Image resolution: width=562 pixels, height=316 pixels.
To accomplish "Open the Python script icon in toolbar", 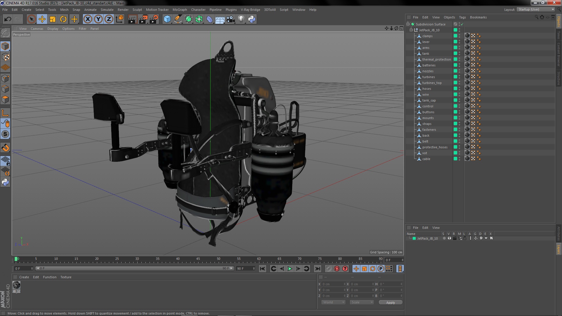I will click(252, 19).
